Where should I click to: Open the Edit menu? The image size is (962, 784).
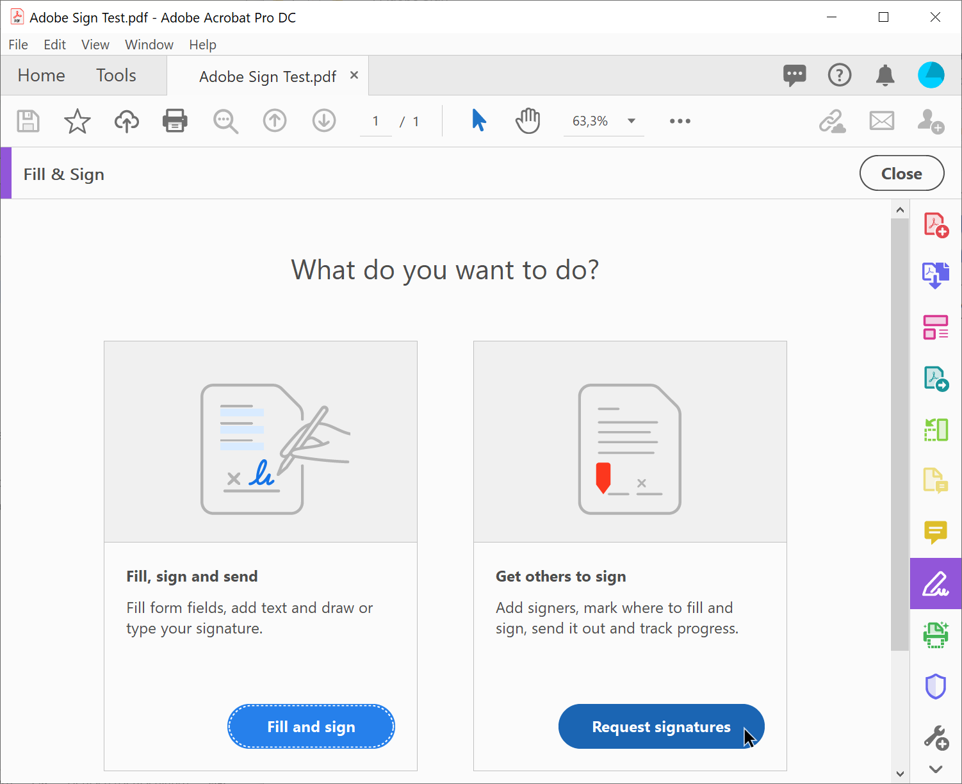(54, 45)
